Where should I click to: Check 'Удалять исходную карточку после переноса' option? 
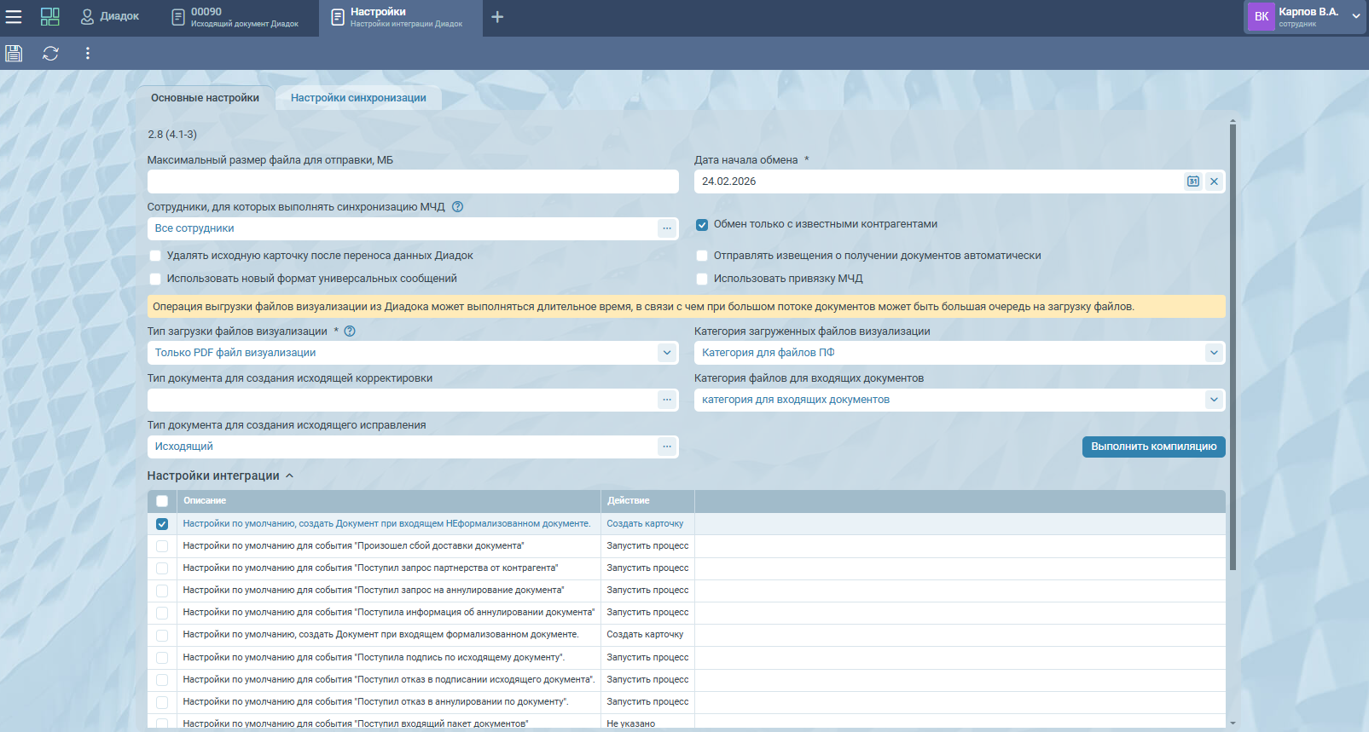[155, 256]
